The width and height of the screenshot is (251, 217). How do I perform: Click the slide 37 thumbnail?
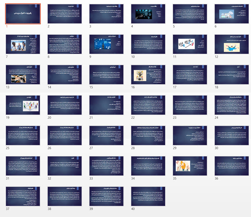23,196
